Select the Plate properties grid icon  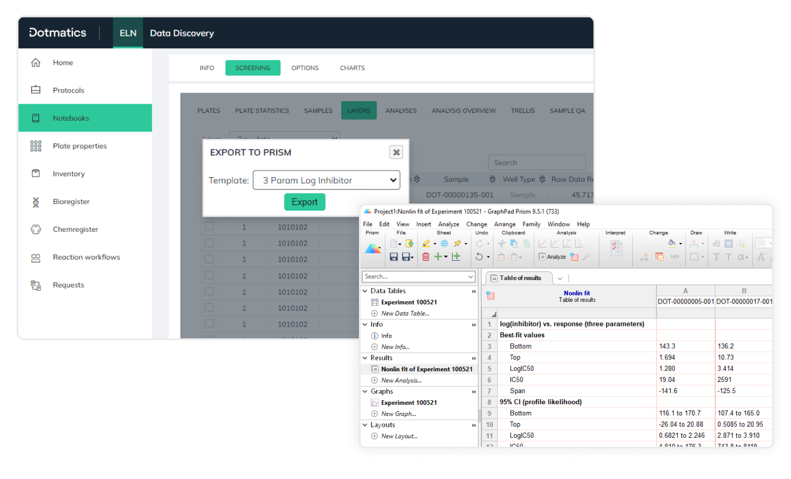tap(36, 146)
